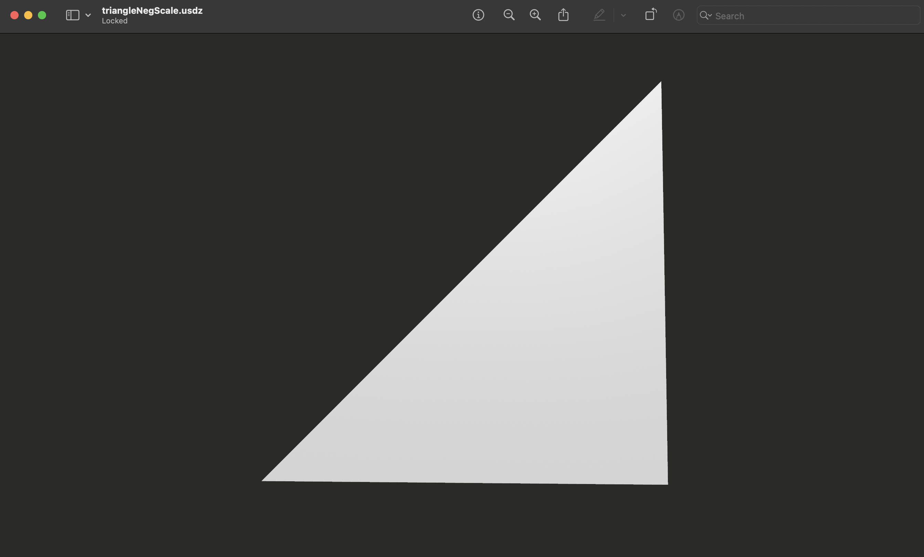Click the Zoom In magnifier icon

click(535, 15)
